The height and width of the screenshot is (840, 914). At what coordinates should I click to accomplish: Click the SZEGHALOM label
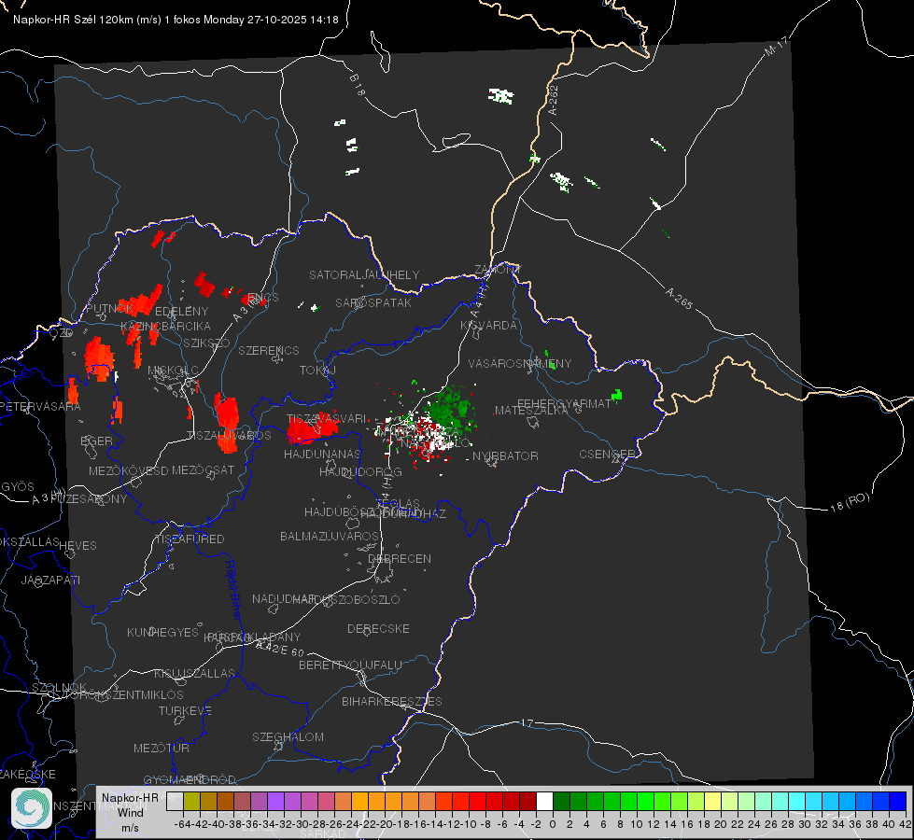click(288, 736)
